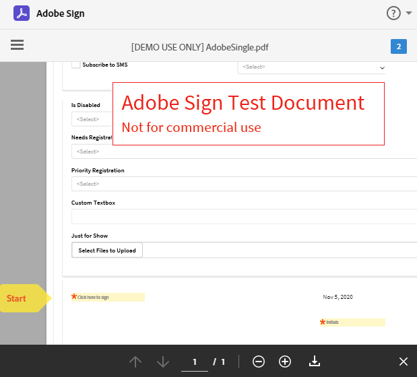The image size is (417, 377).
Task: Go to next page with down arrow
Action: click(x=163, y=362)
